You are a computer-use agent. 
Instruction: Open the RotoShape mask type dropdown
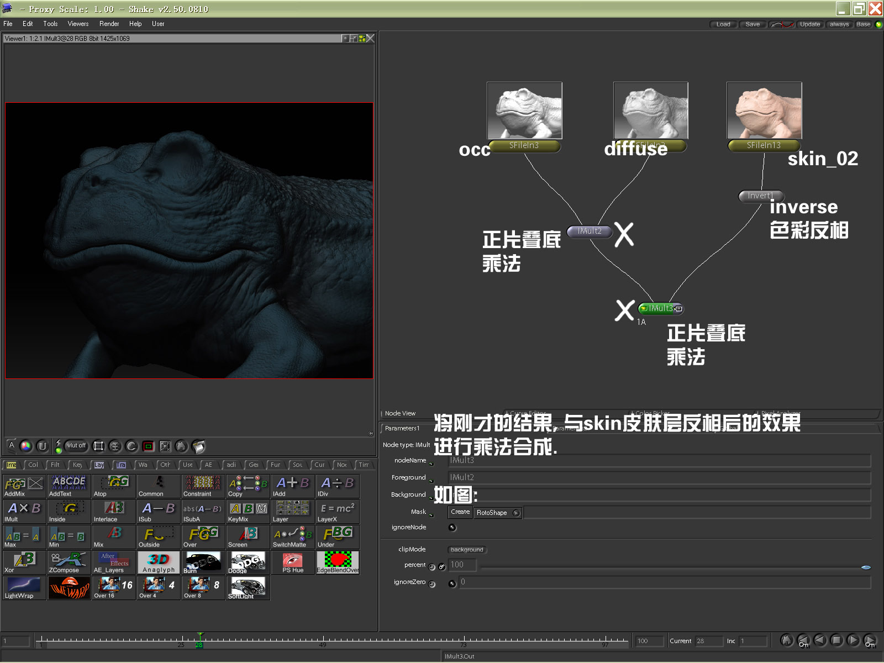coord(498,513)
